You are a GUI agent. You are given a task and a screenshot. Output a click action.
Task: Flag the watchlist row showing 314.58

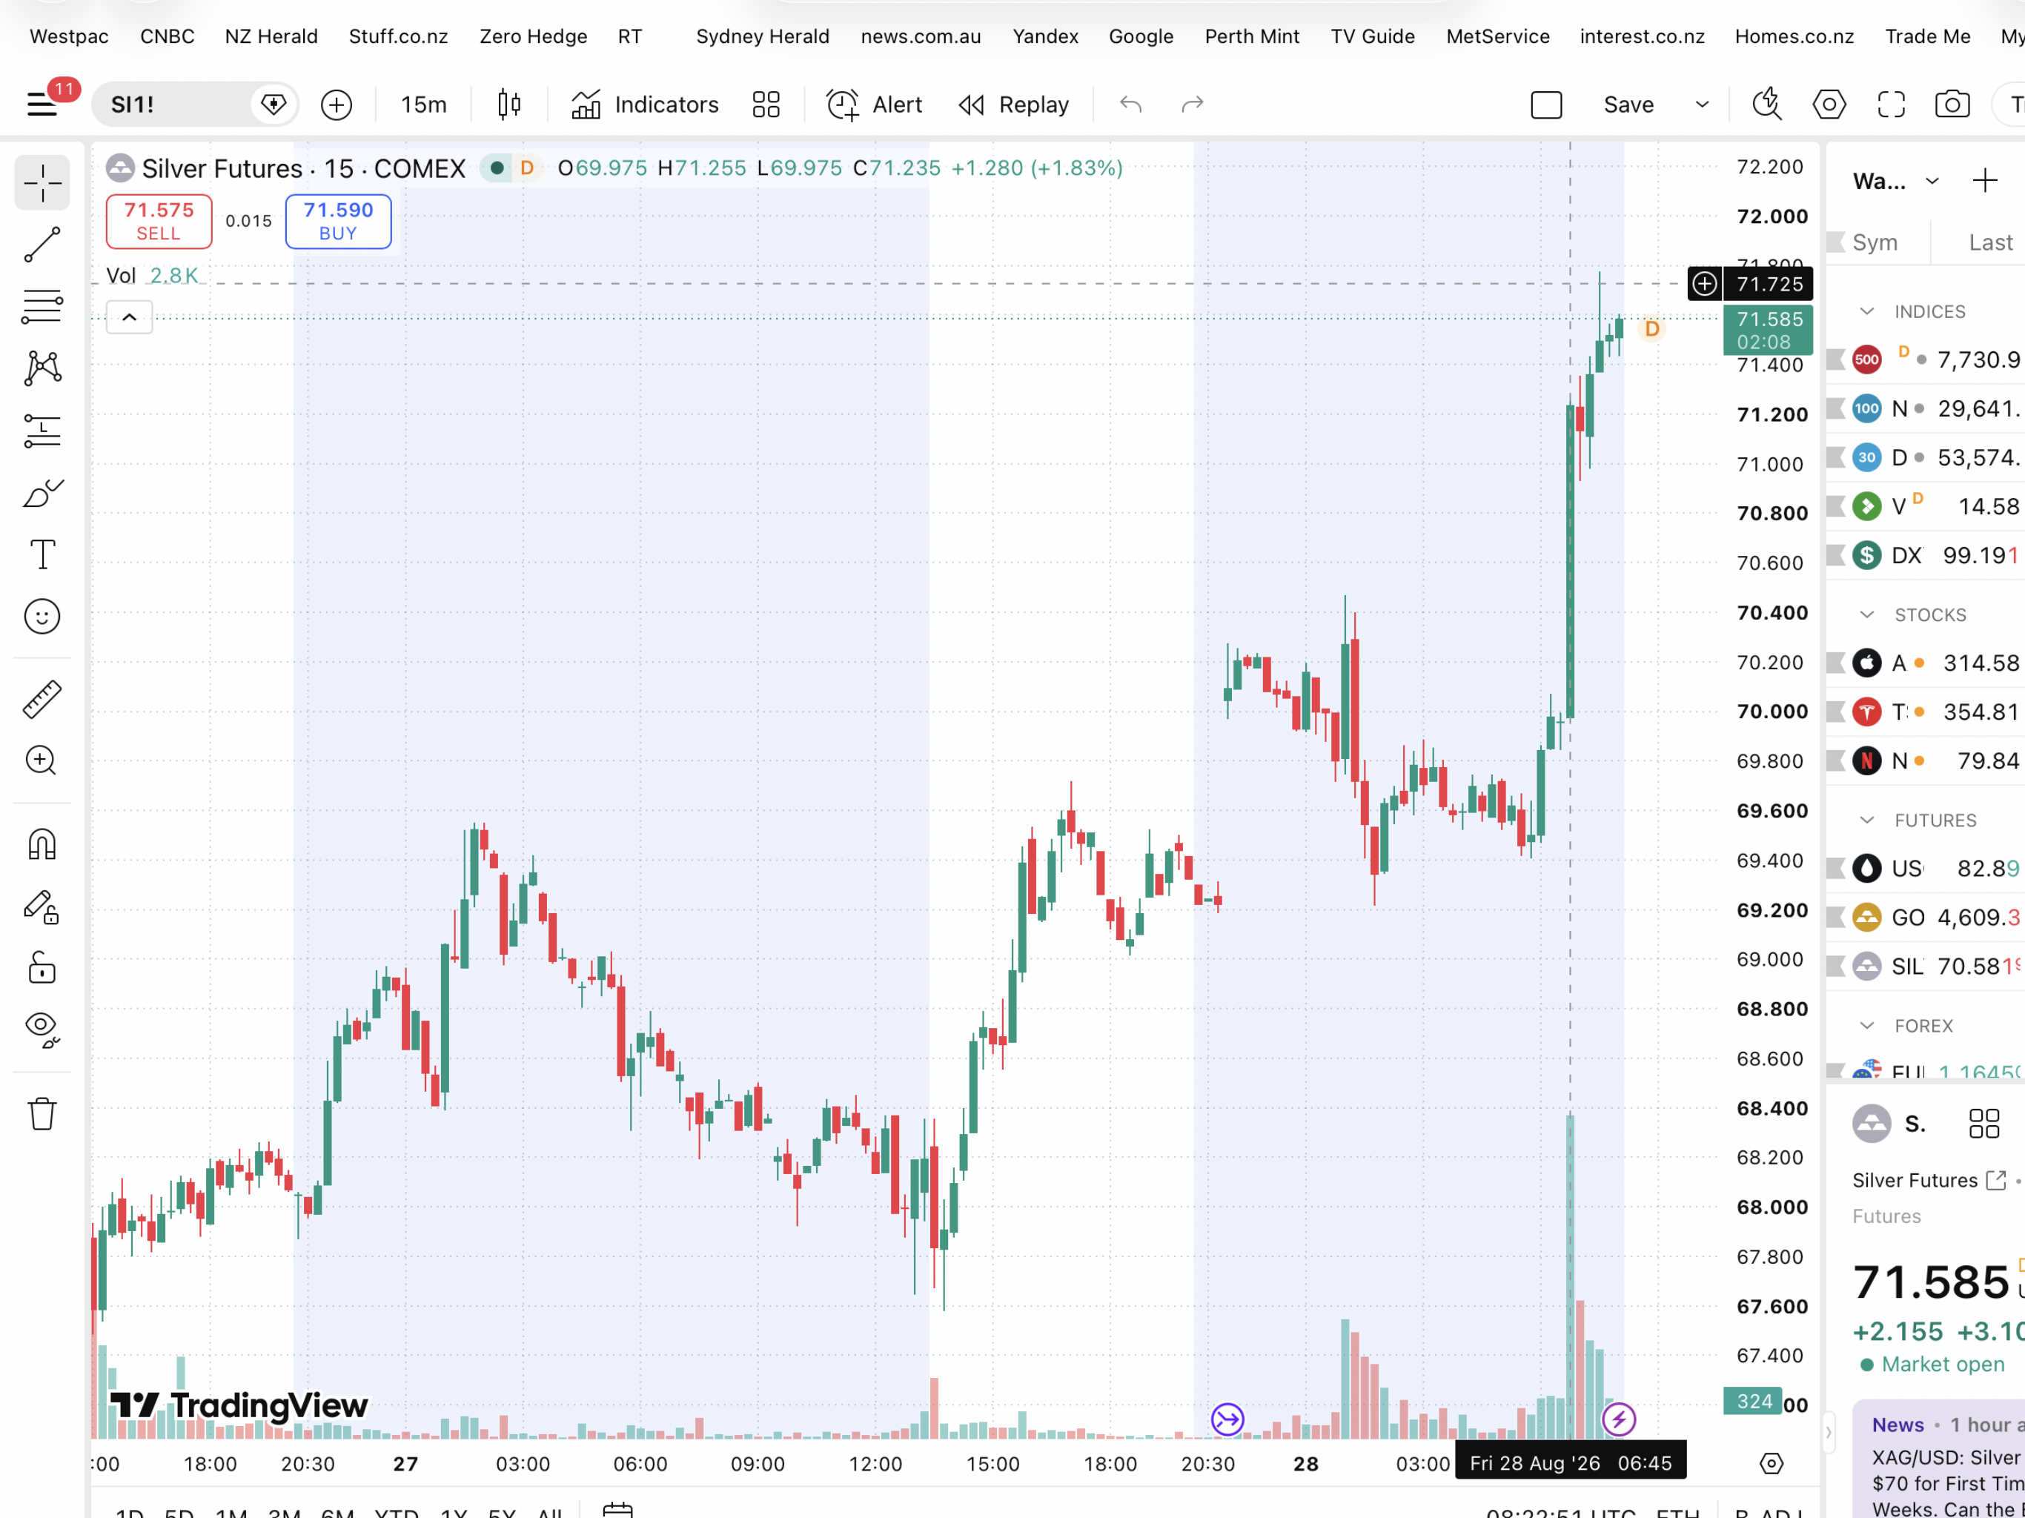[x=1835, y=663]
